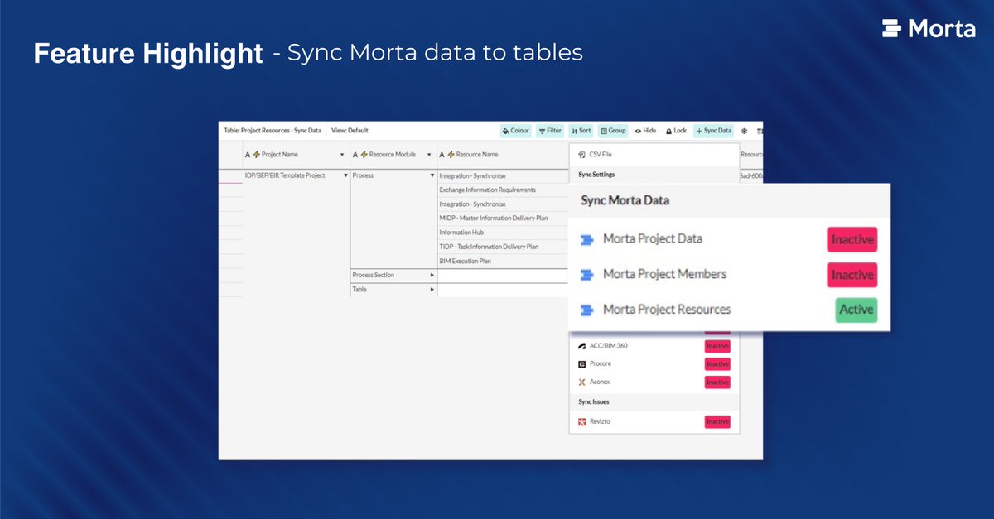Click the Aconex X logo icon
994x519 pixels.
tap(582, 382)
